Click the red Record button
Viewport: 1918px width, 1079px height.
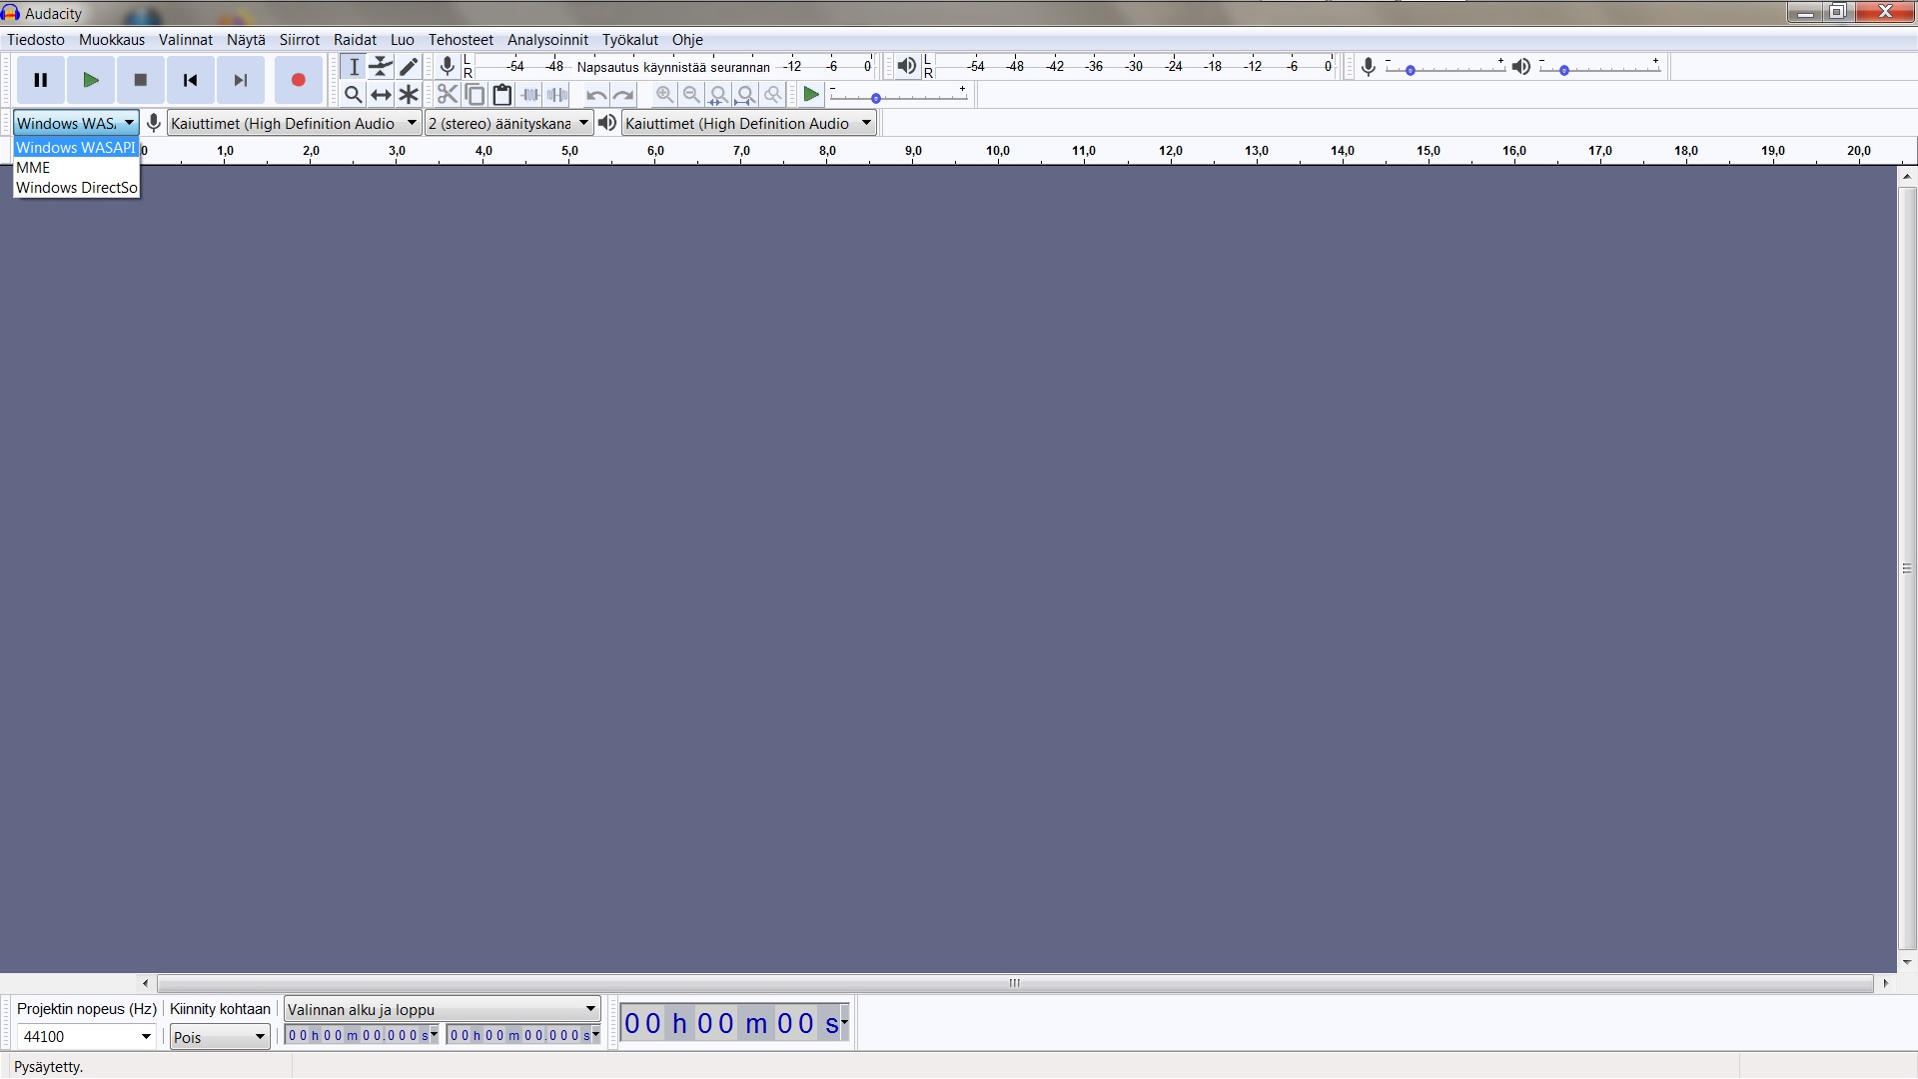pos(298,80)
